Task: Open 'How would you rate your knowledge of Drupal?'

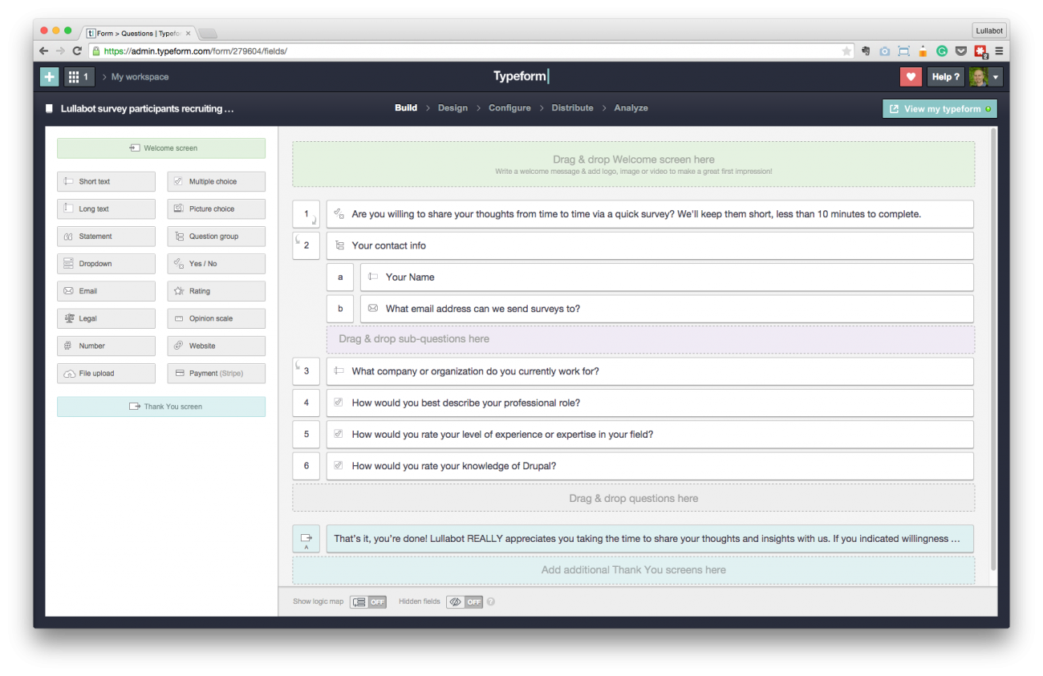Action: (650, 466)
